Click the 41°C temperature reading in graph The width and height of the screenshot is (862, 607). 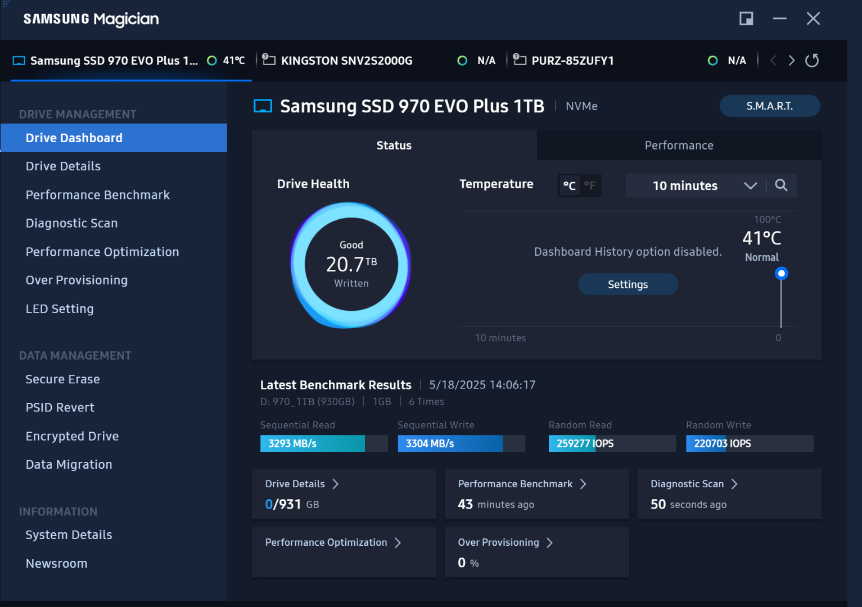coord(762,238)
